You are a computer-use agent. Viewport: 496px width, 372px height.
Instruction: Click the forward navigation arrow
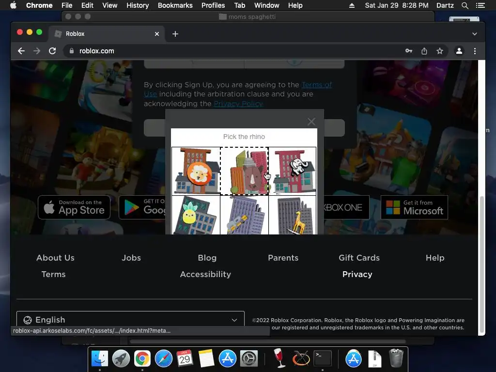37,51
